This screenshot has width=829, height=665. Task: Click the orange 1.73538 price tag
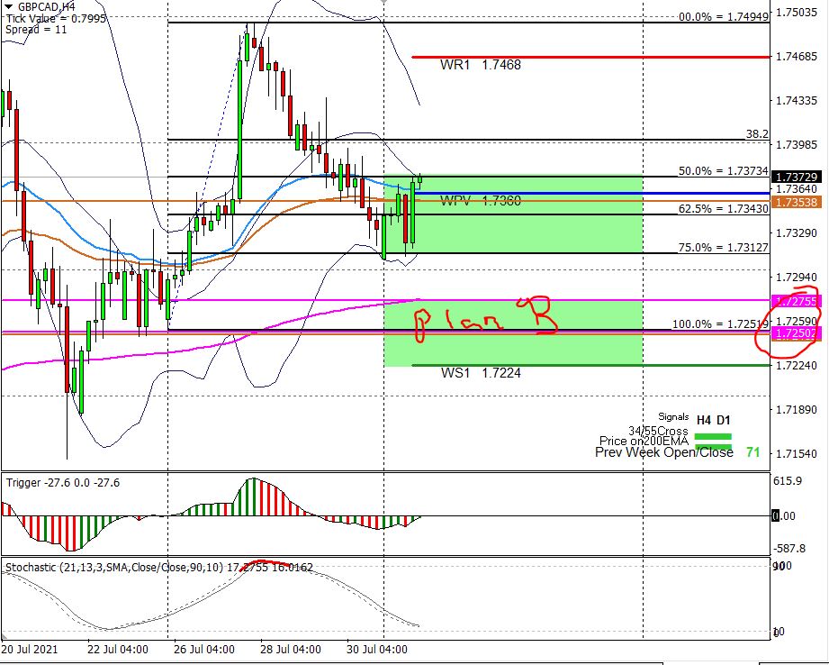[x=796, y=203]
